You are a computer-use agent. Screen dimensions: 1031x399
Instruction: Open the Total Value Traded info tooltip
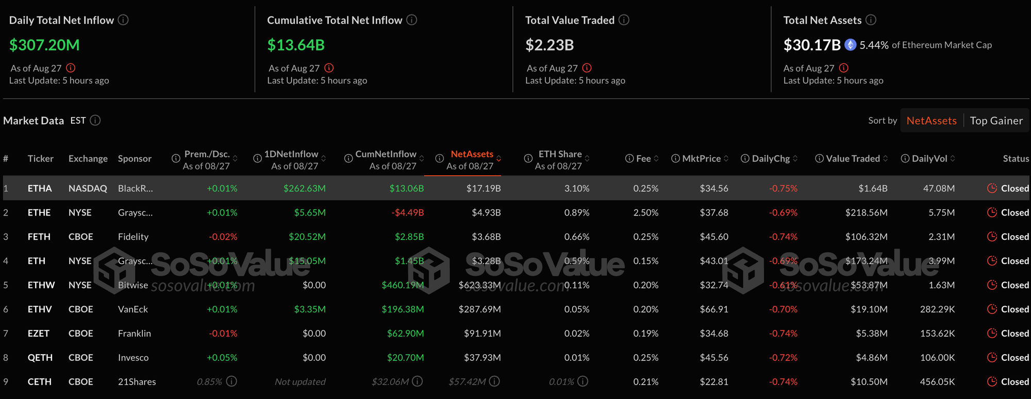[x=623, y=20]
